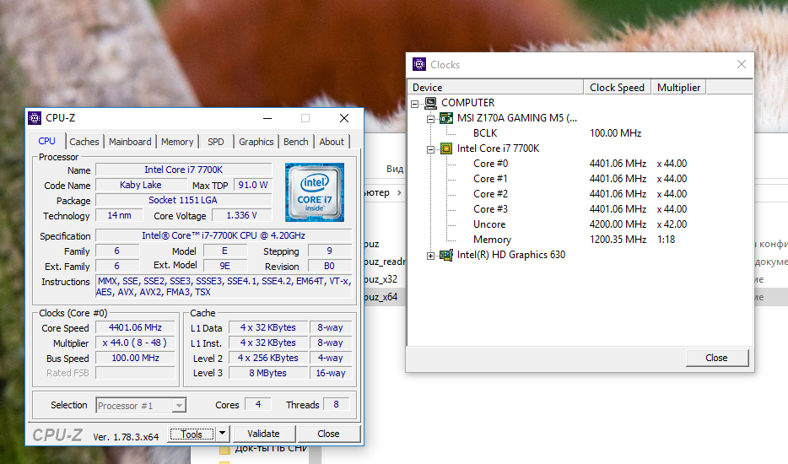Click the HD Graphics 630 card icon
Image resolution: width=788 pixels, height=464 pixels.
(x=446, y=255)
